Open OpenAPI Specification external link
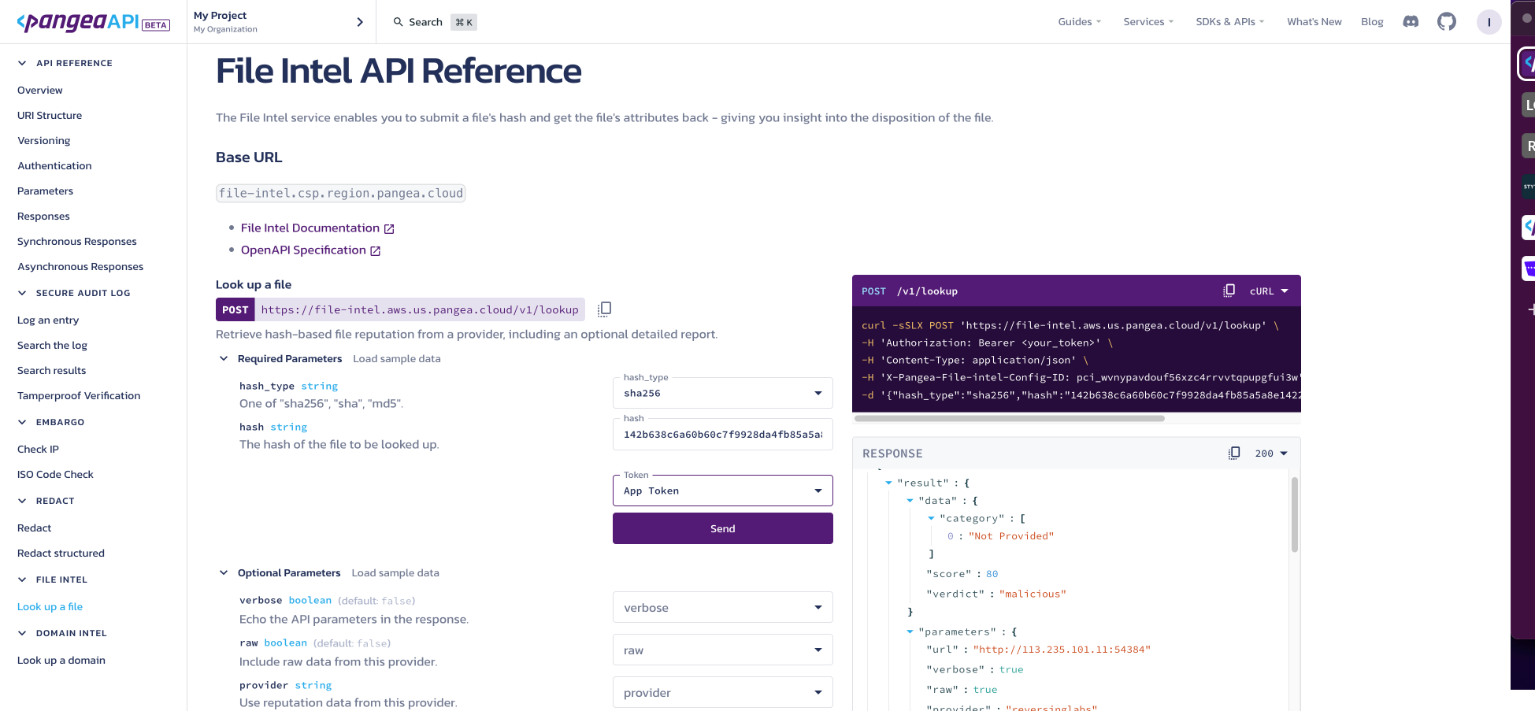This screenshot has height=711, width=1535. click(310, 250)
